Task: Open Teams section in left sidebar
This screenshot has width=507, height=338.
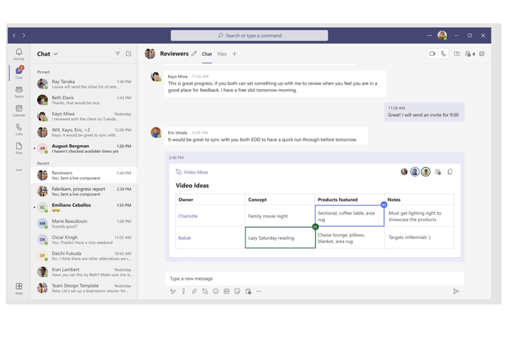Action: click(x=19, y=92)
